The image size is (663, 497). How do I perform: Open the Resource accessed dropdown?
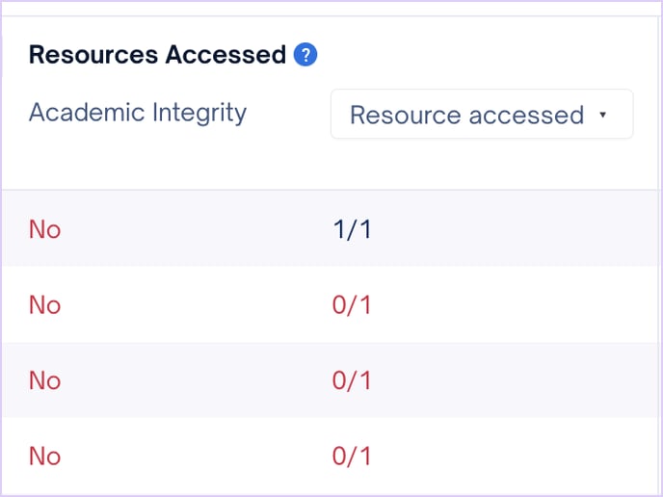[482, 114]
